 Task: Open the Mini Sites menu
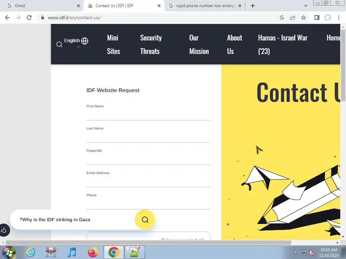tap(114, 45)
